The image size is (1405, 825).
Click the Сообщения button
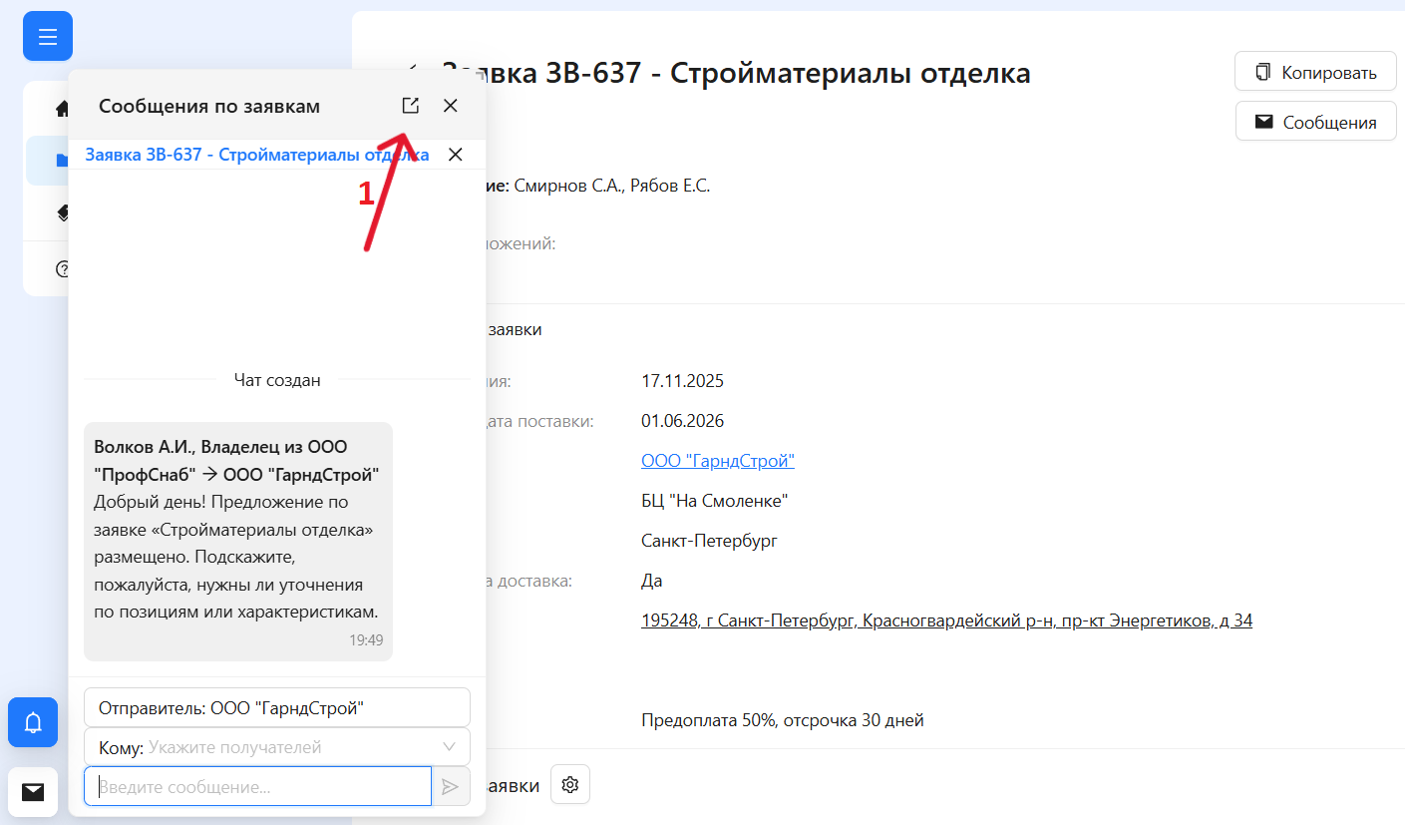(1314, 121)
